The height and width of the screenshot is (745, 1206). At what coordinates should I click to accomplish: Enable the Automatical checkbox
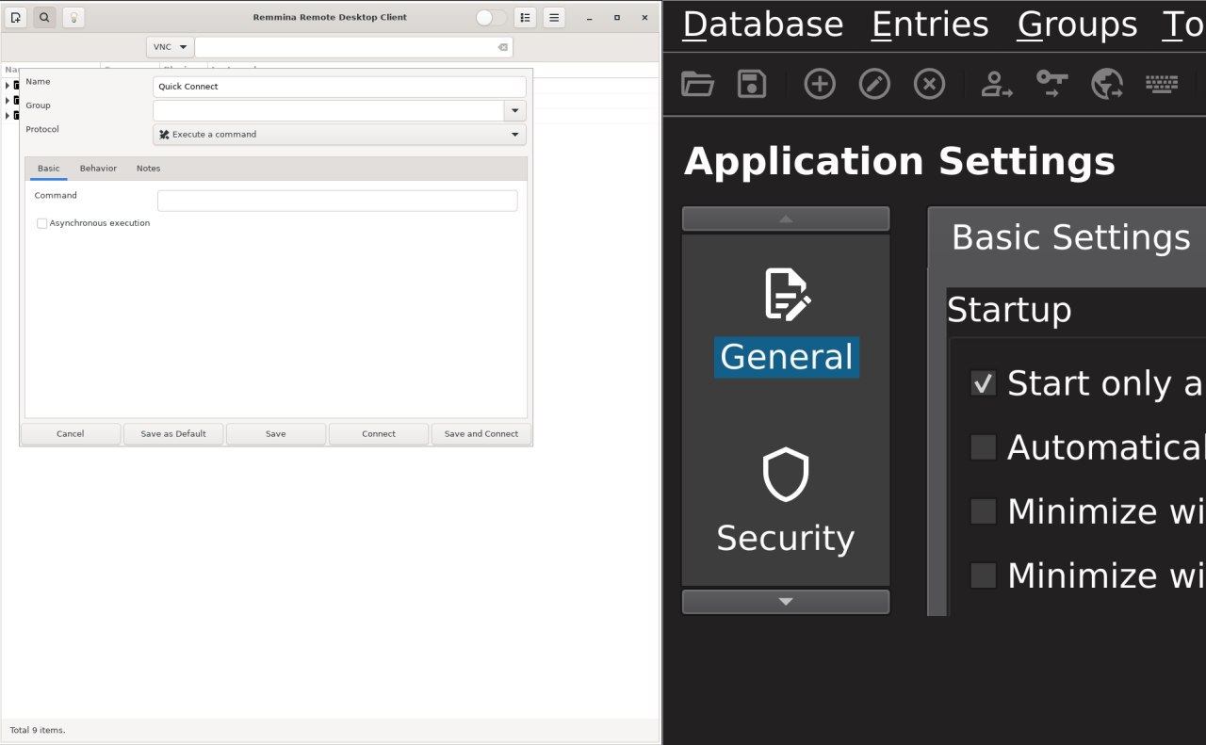tap(983, 447)
